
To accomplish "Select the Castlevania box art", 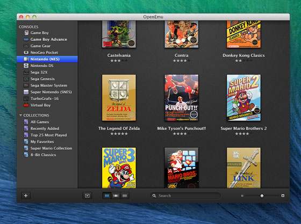I will tap(119, 34).
